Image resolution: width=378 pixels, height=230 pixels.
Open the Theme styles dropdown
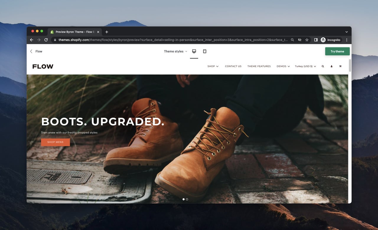click(175, 51)
